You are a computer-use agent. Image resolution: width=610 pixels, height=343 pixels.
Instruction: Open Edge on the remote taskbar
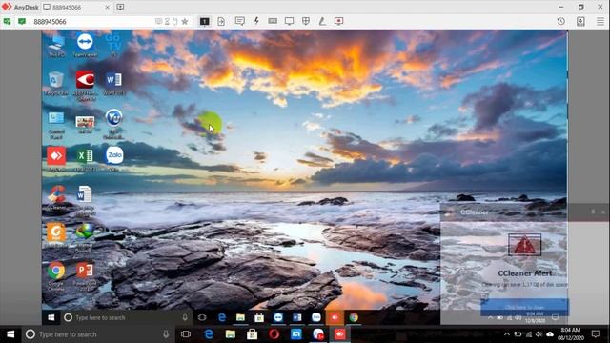[x=222, y=317]
